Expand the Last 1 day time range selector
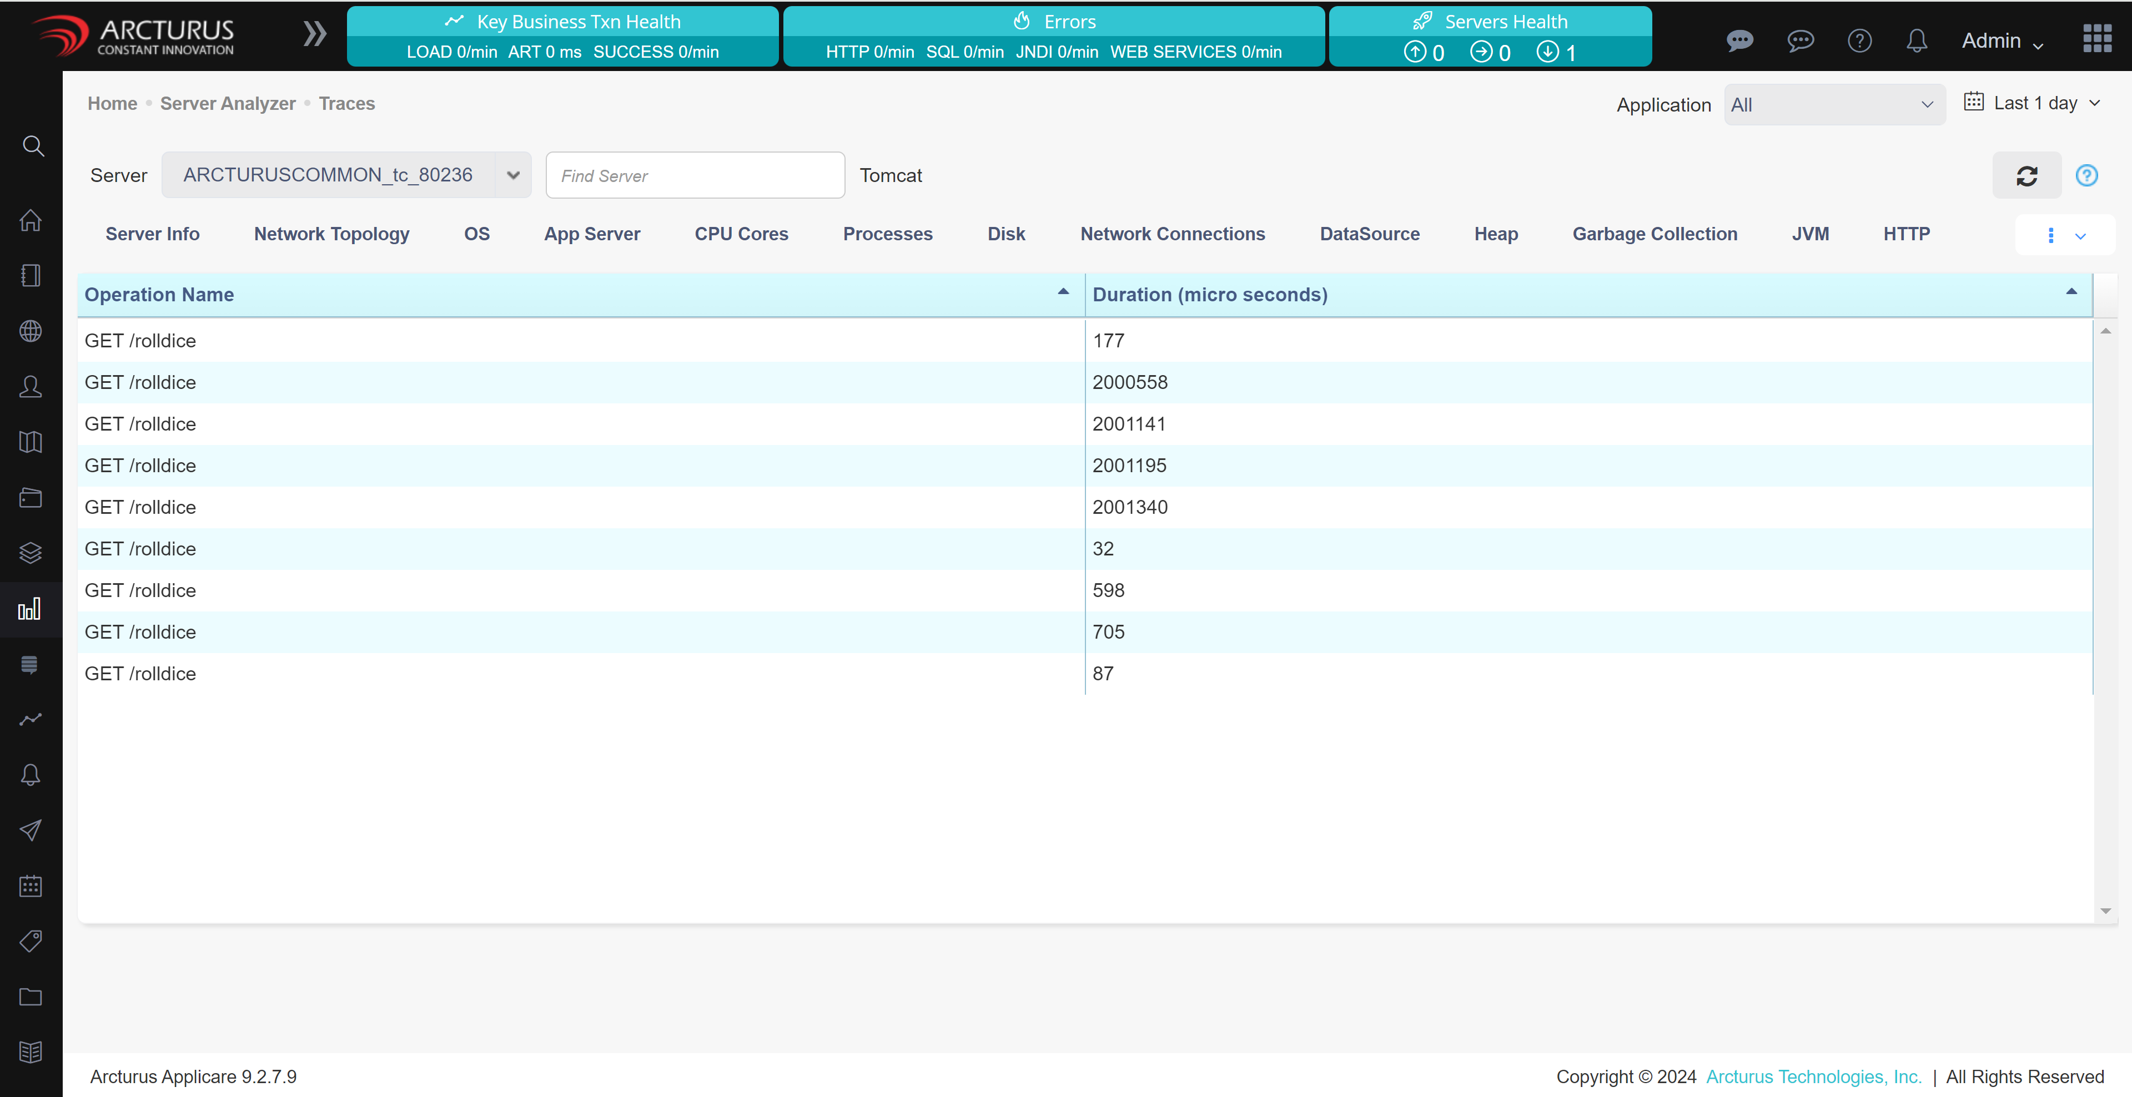Viewport: 2132px width, 1097px height. [x=2033, y=103]
